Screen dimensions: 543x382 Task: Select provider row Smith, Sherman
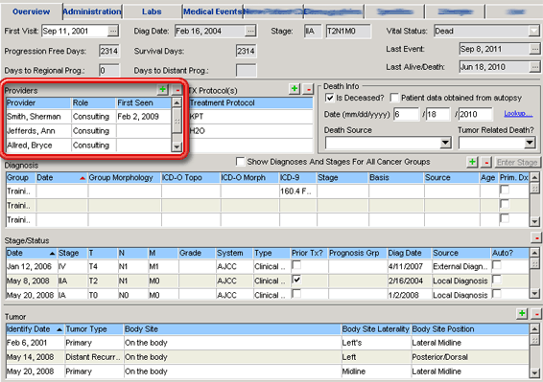coord(88,117)
